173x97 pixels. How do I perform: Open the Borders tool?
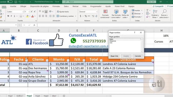[x=21, y=16]
